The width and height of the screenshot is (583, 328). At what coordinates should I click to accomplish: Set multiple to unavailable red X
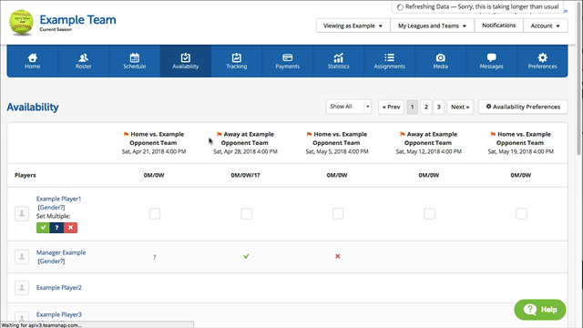point(70,228)
